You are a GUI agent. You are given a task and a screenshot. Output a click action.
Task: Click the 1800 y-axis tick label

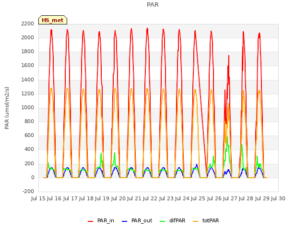(28, 52)
